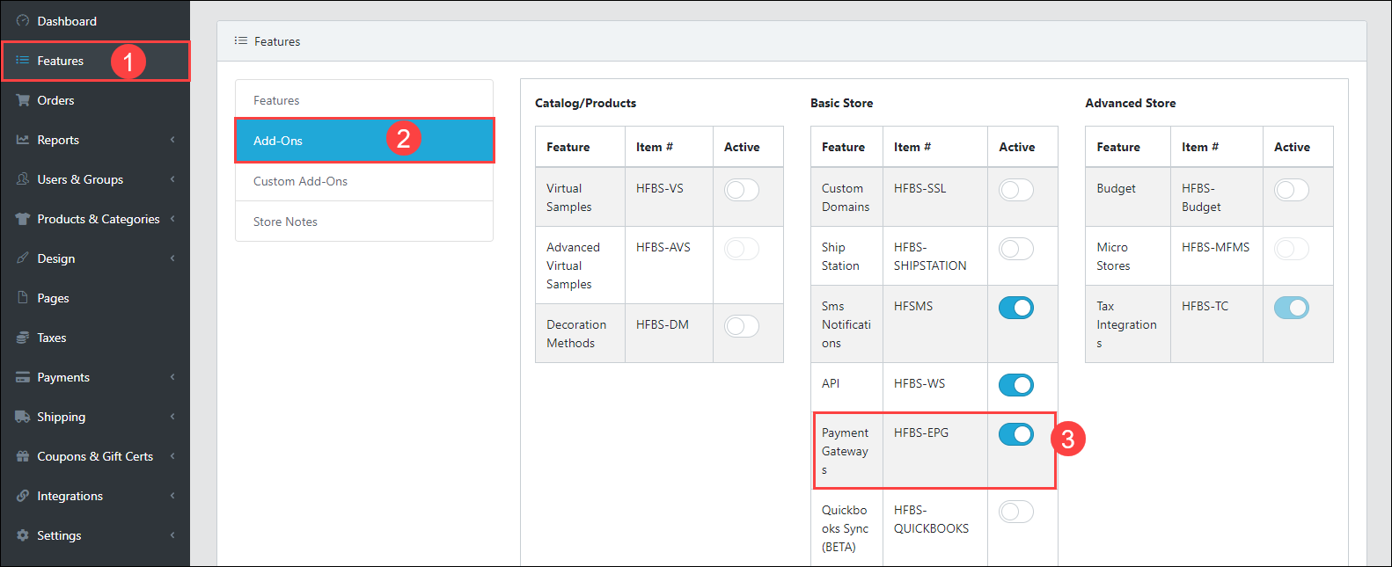This screenshot has height=567, width=1392.
Task: Open the Add-Ons tab
Action: point(278,141)
